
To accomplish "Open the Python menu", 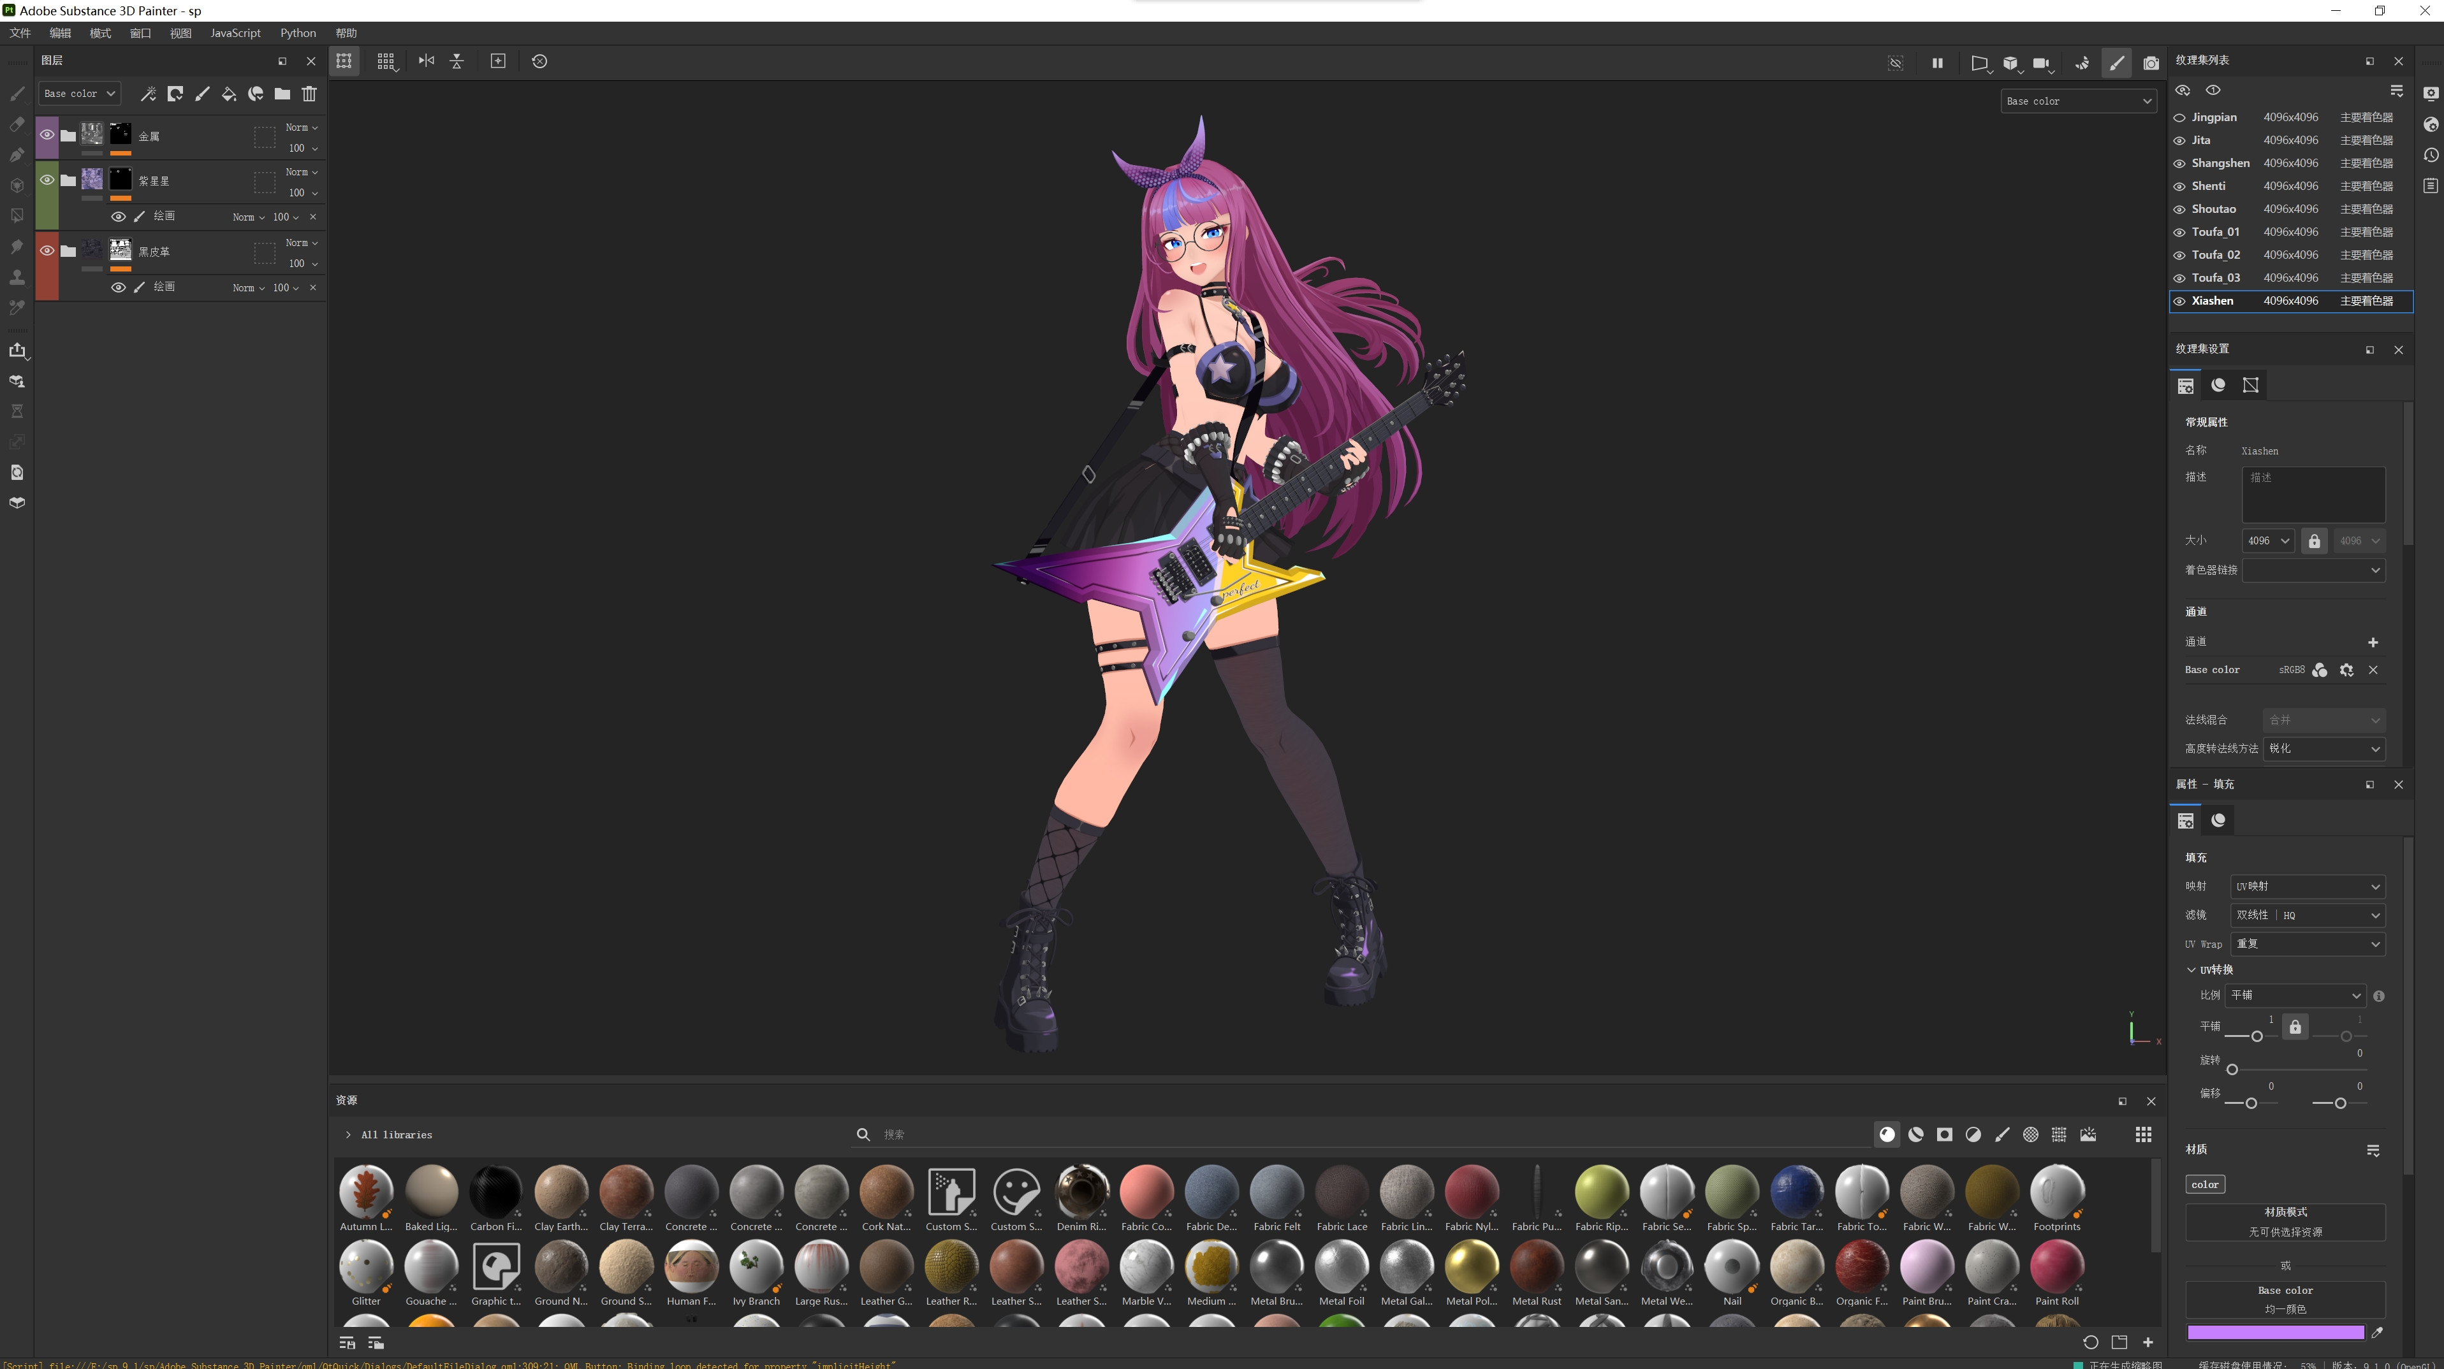I will tap(298, 33).
